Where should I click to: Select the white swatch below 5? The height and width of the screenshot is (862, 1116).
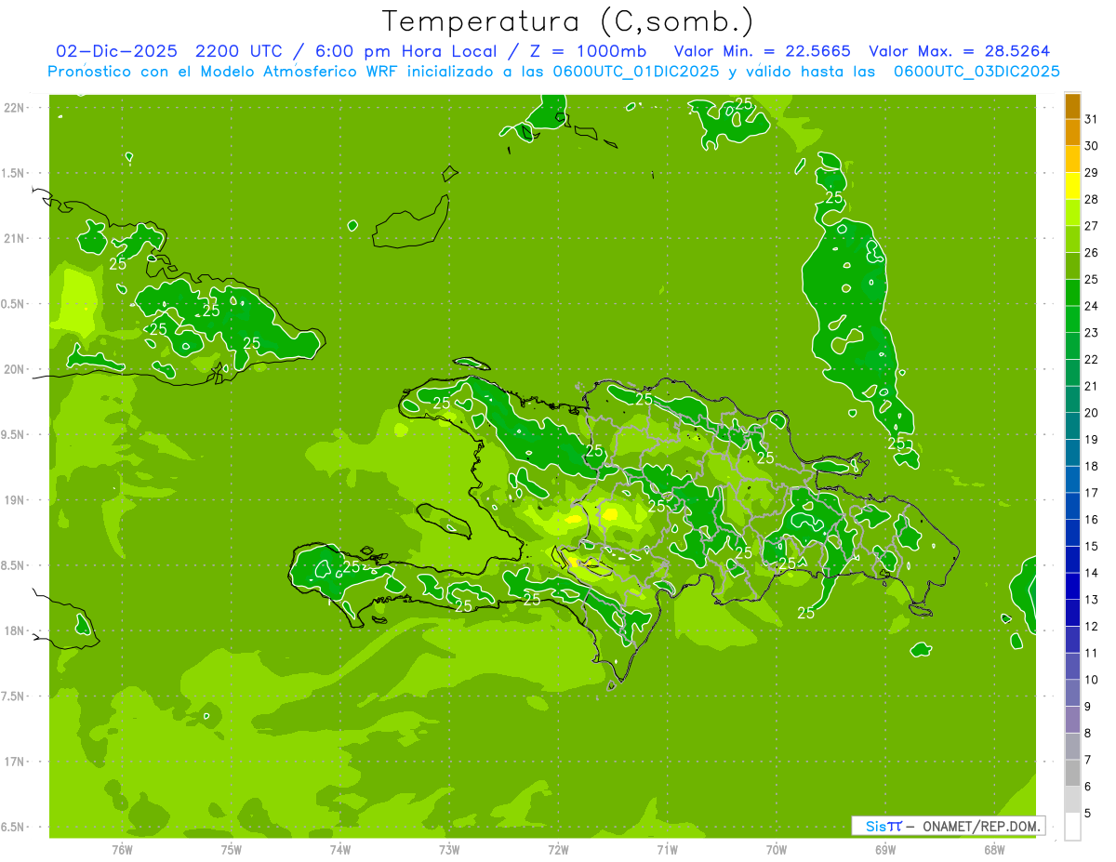point(1072,827)
